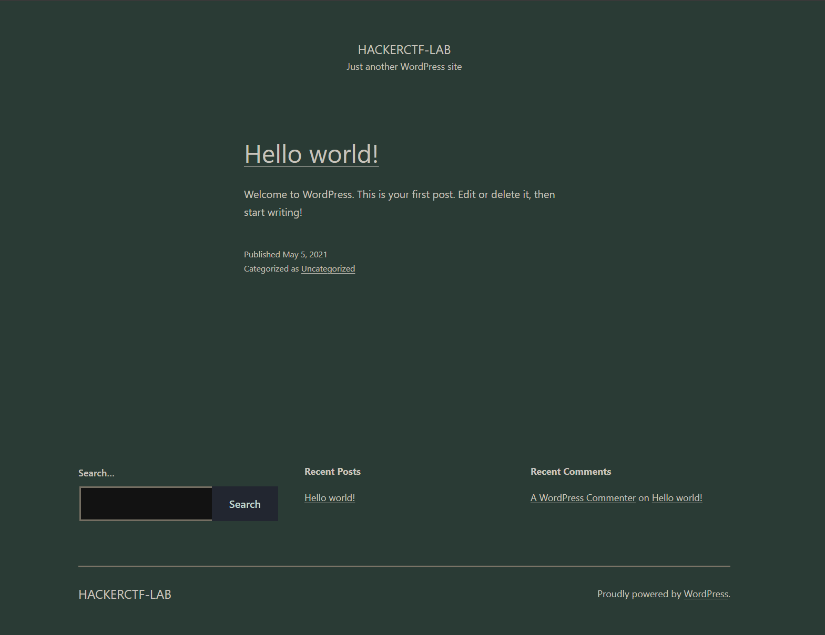Focus the search text input field
The height and width of the screenshot is (635, 825).
tap(146, 504)
